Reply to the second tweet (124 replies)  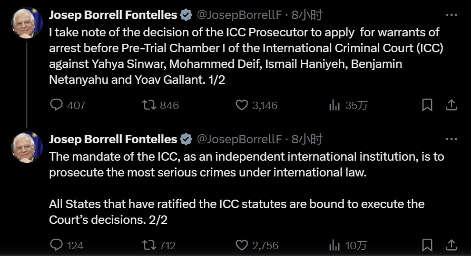(56, 245)
